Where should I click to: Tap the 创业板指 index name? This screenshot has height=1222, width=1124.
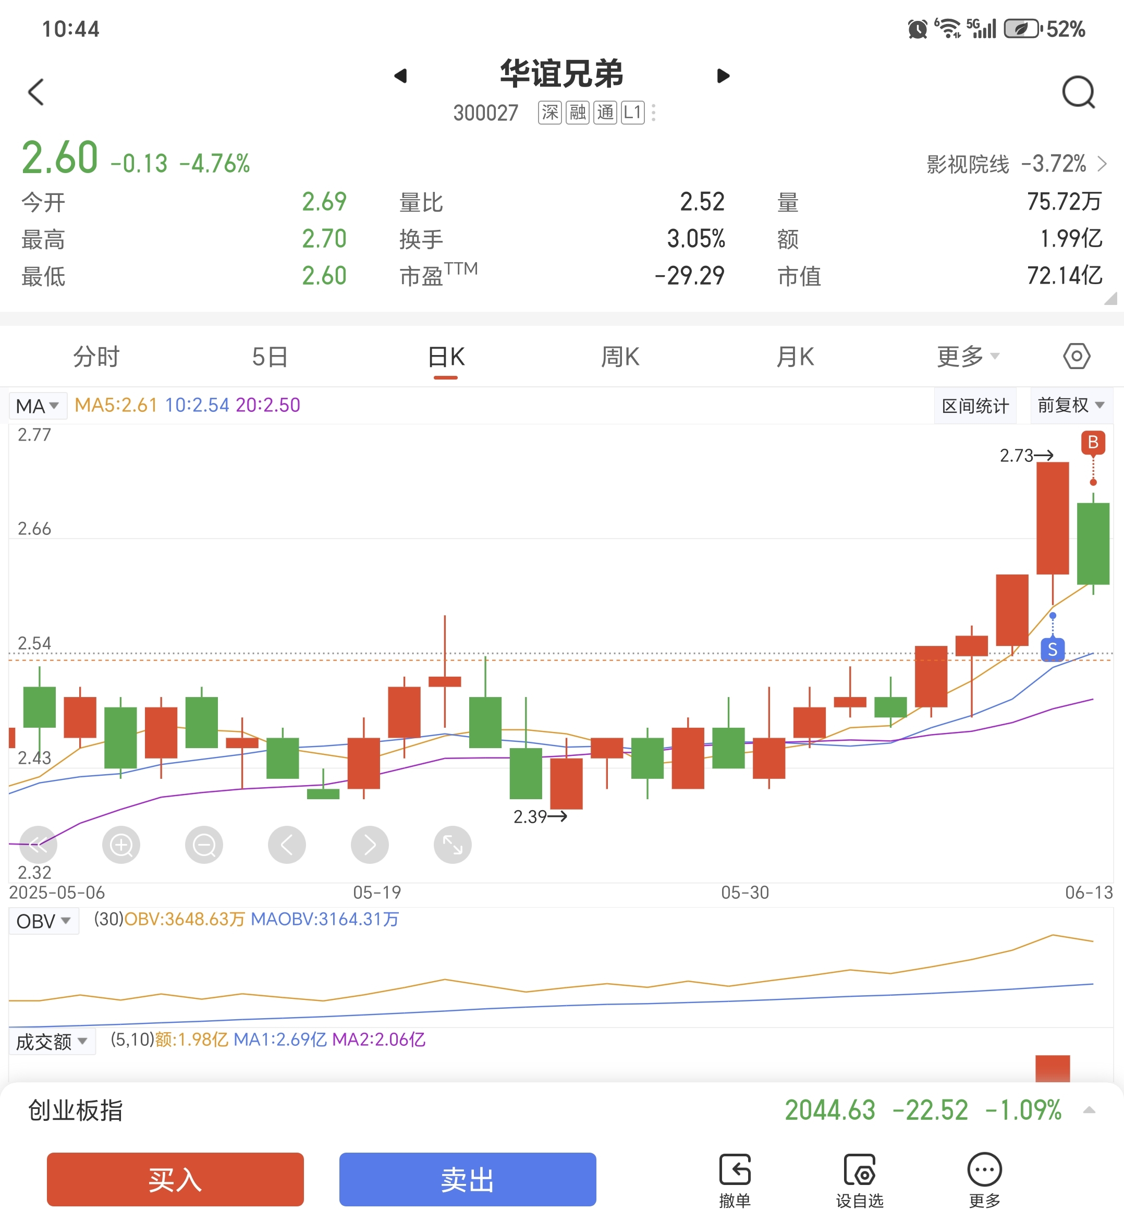(76, 1110)
